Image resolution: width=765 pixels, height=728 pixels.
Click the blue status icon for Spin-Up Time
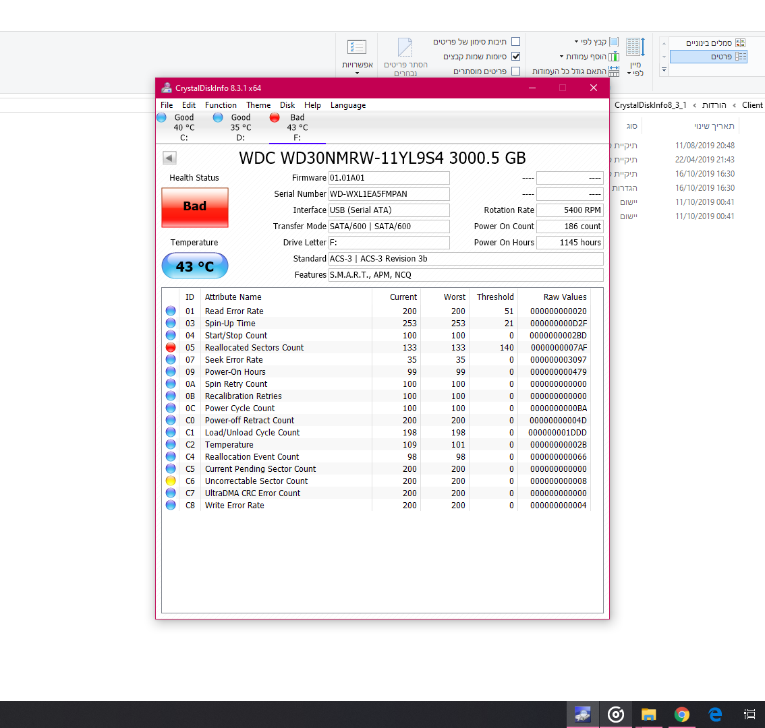[171, 323]
